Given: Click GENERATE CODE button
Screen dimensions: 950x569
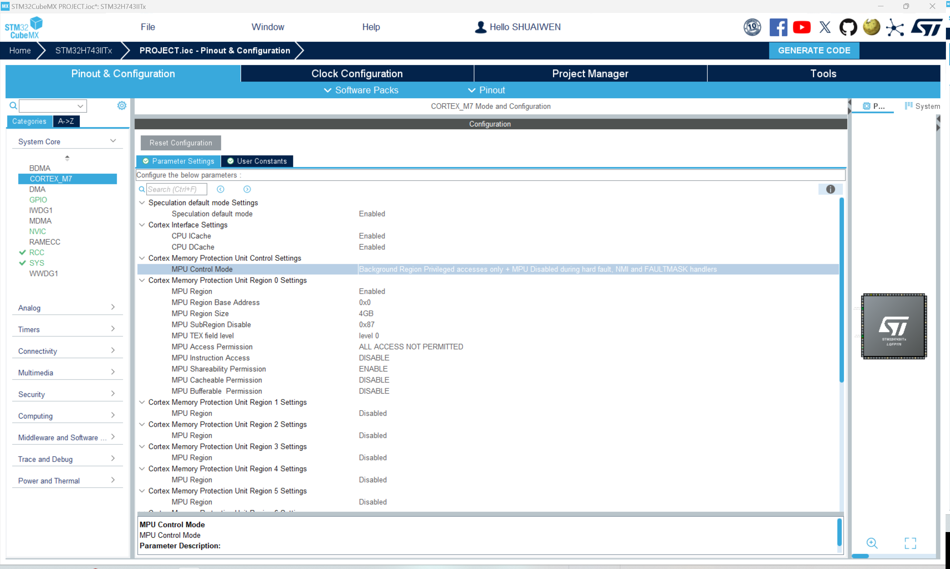Looking at the screenshot, I should (814, 50).
